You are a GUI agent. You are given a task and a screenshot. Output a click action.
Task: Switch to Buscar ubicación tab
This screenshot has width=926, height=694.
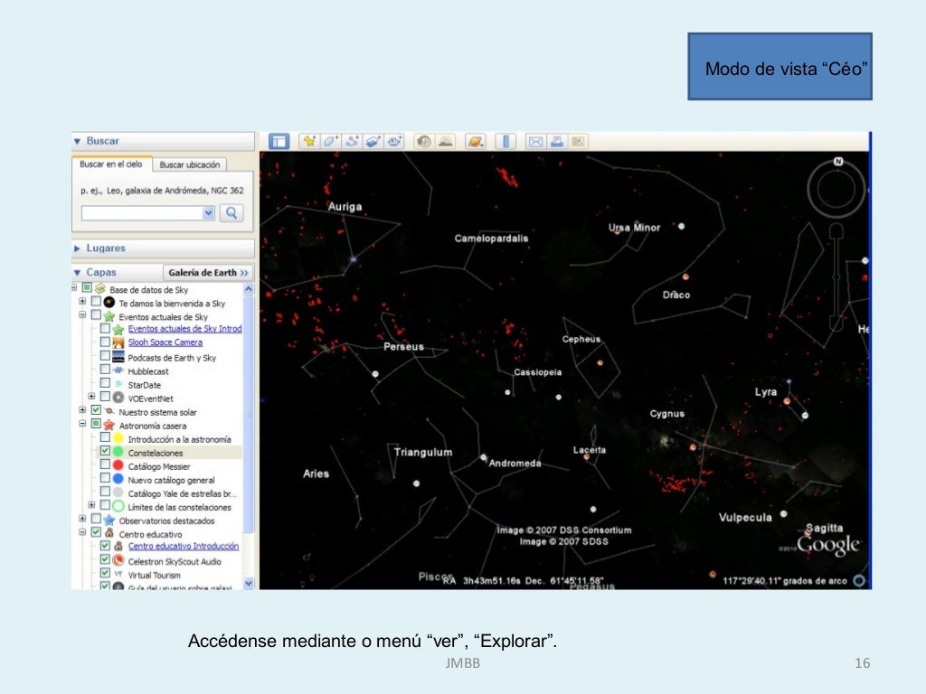(x=190, y=164)
